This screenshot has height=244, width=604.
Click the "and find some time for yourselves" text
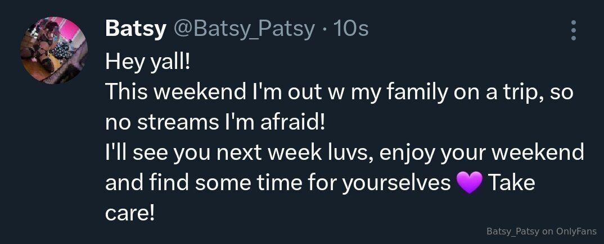click(x=278, y=183)
